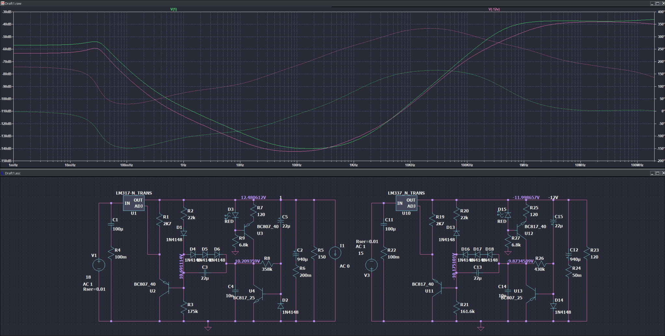Maximize the Draft1.asc schematic pane
This screenshot has width=665, height=336.
click(x=658, y=173)
